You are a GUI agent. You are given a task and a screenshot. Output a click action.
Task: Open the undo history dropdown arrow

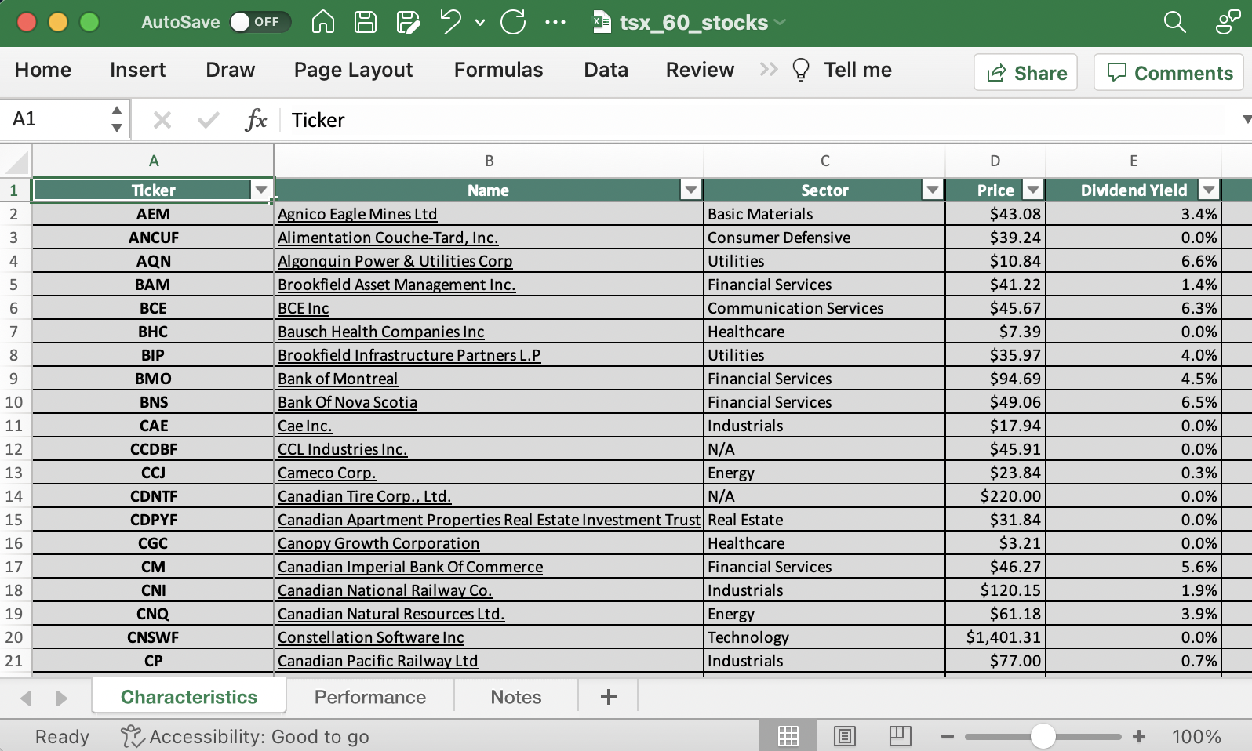[x=480, y=23]
